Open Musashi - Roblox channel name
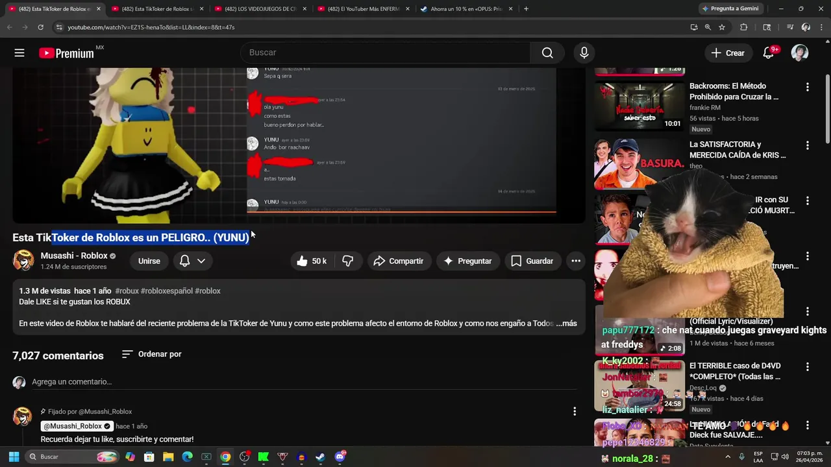Screen dimensions: 831x467 [74, 256]
